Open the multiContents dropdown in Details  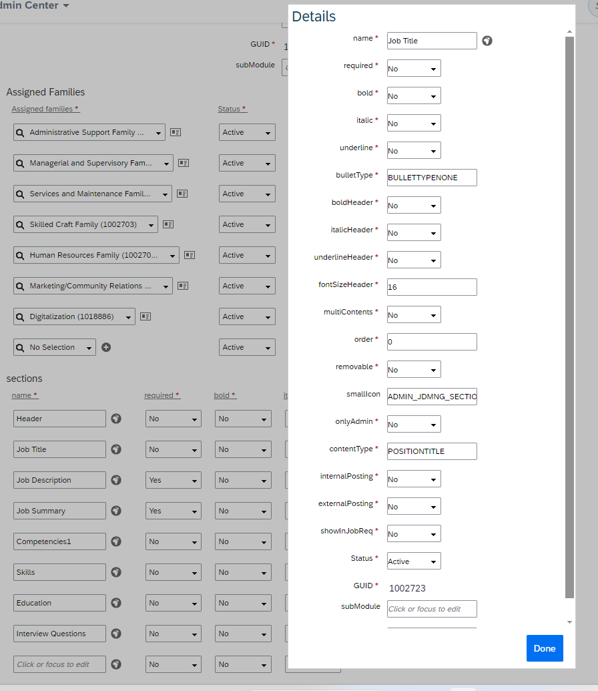414,314
